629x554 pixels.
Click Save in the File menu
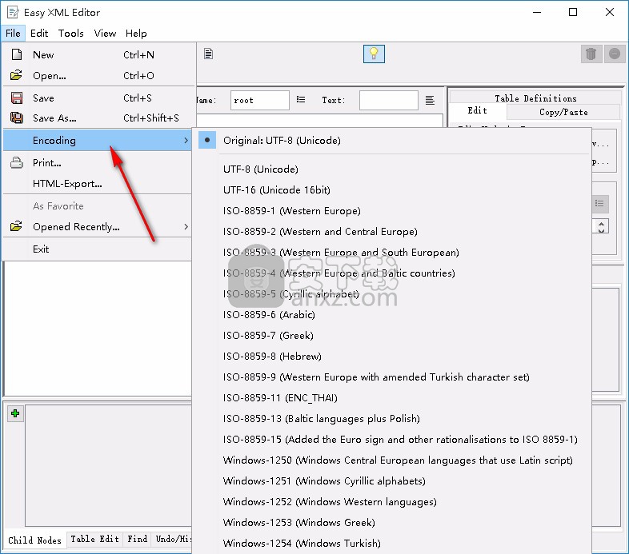click(98, 98)
